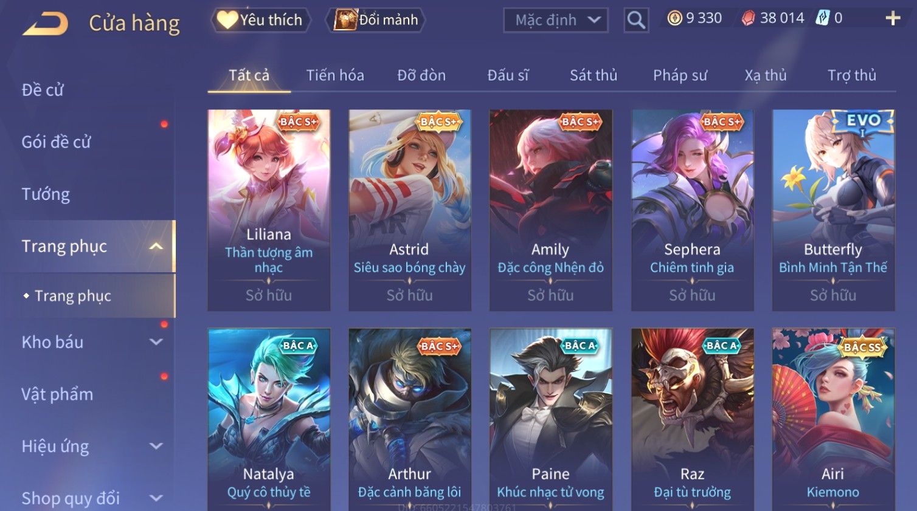Click the golden back arrow icon
Image resolution: width=917 pixels, height=511 pixels.
[x=46, y=23]
